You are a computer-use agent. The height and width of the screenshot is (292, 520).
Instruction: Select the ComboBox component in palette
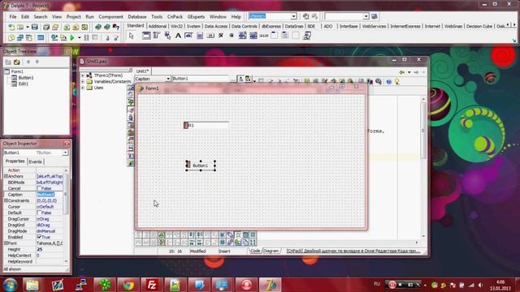point(253,36)
